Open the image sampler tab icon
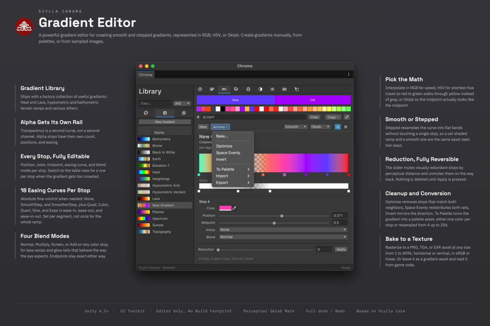Image resolution: width=490 pixels, height=326 pixels. (x=236, y=89)
